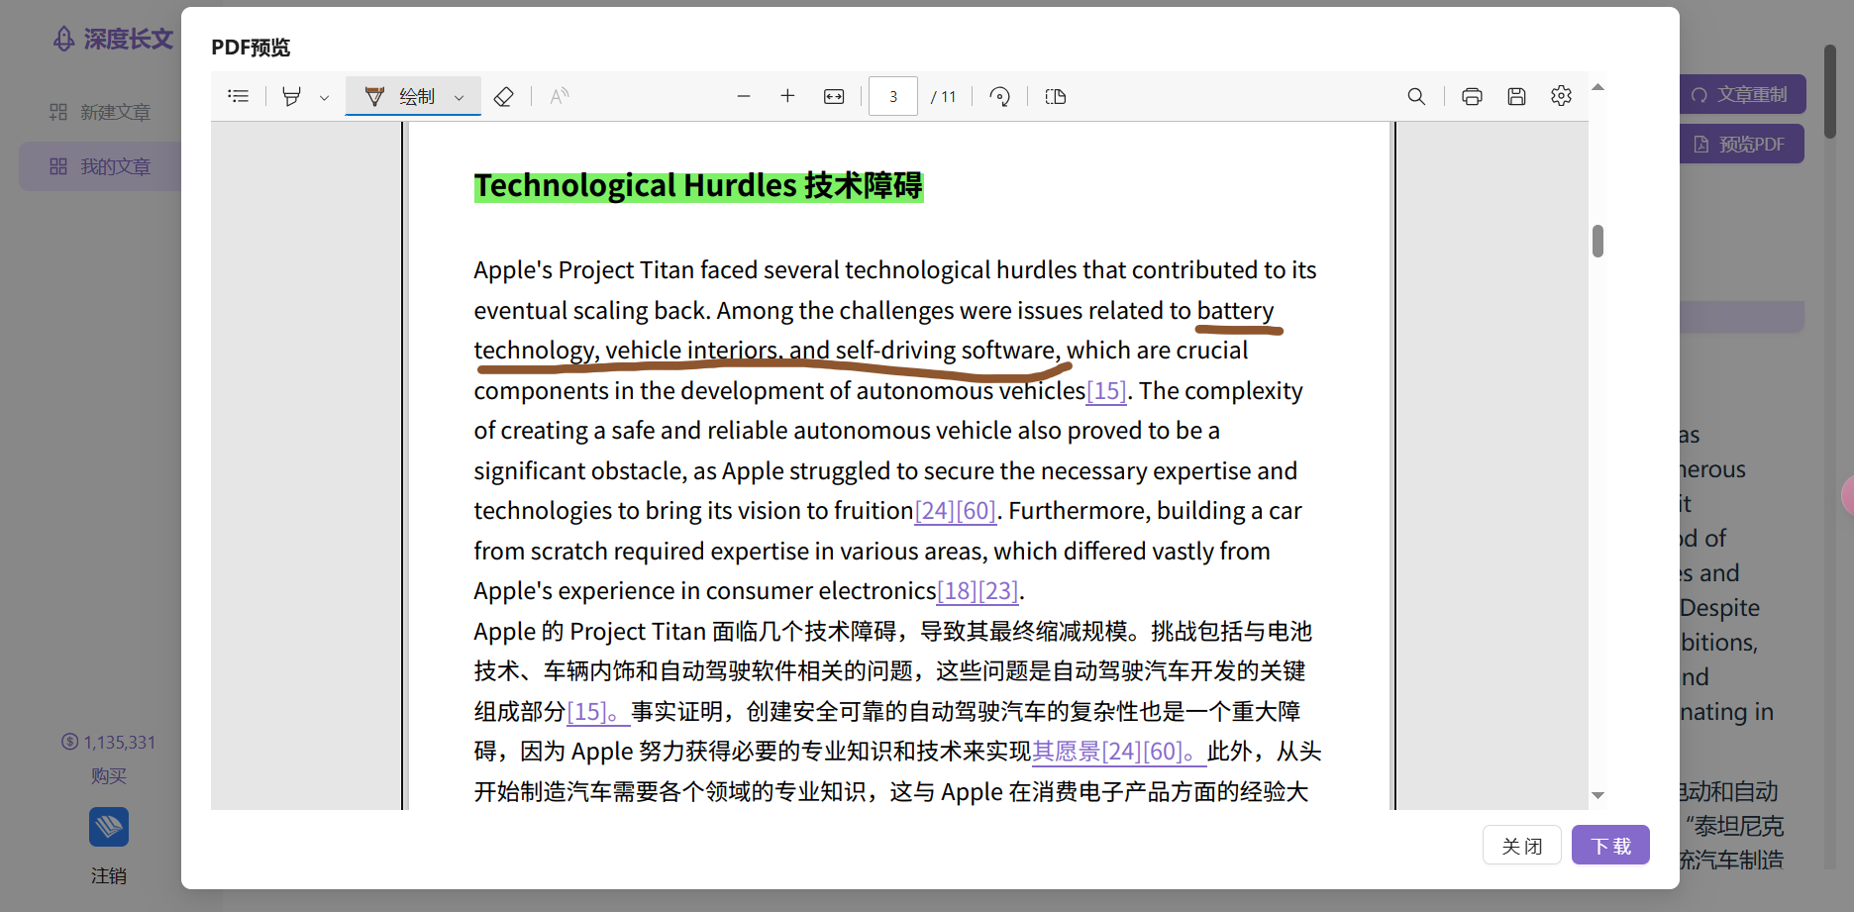Open the PDF search magnifier
Viewport: 1854px width, 912px height.
(x=1416, y=96)
